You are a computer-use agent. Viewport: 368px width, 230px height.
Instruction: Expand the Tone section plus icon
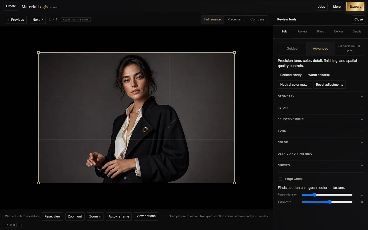point(362,131)
